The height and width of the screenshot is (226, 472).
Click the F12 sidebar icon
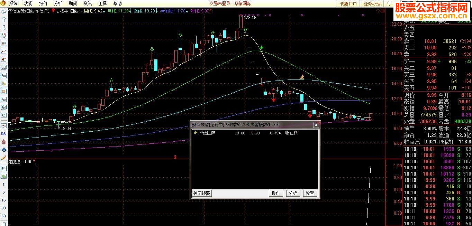(4, 99)
